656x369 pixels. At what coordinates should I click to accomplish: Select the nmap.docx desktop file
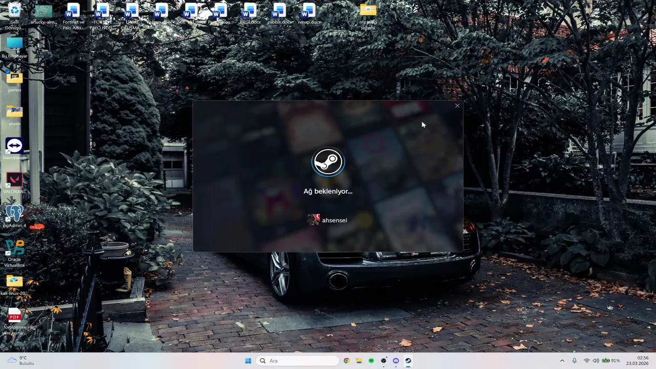[309, 14]
